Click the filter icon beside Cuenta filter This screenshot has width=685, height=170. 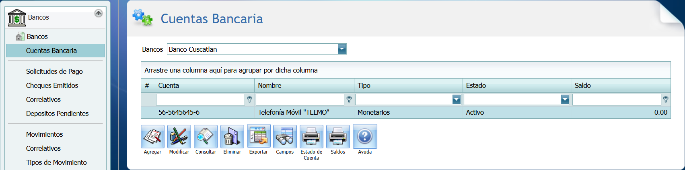pyautogui.click(x=249, y=99)
